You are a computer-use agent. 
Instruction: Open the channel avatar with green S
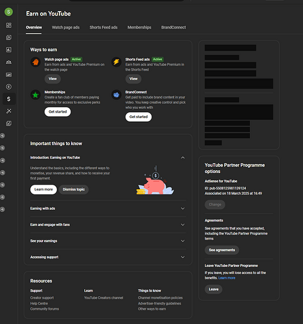pos(8,12)
